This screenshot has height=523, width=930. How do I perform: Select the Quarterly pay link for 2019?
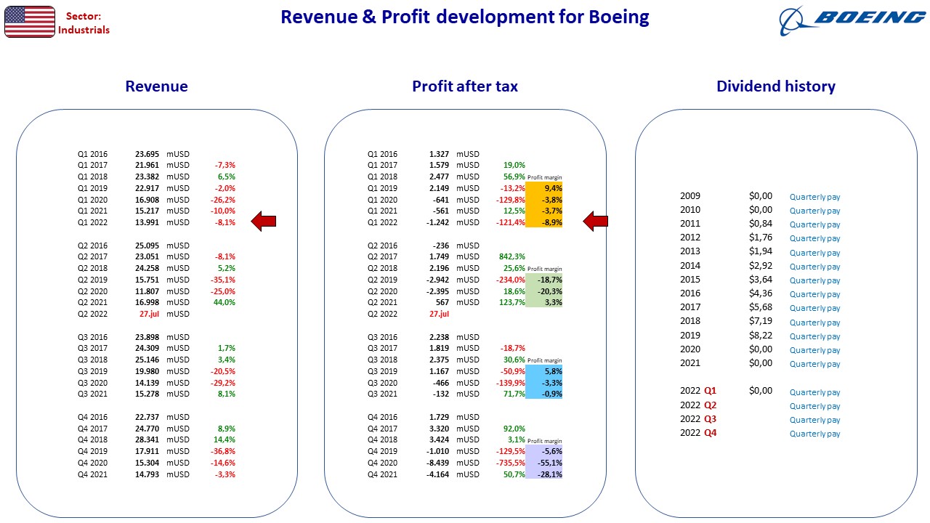(814, 336)
